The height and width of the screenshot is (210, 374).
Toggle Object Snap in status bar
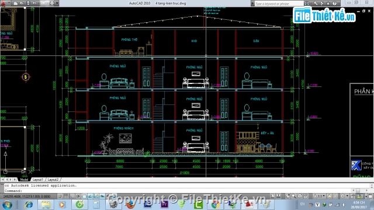84,196
